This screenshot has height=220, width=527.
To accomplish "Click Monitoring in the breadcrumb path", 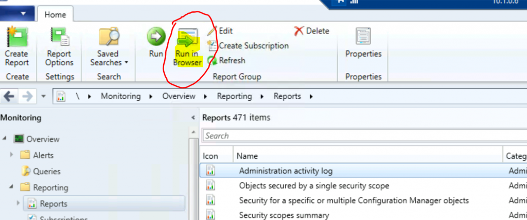I will point(120,97).
